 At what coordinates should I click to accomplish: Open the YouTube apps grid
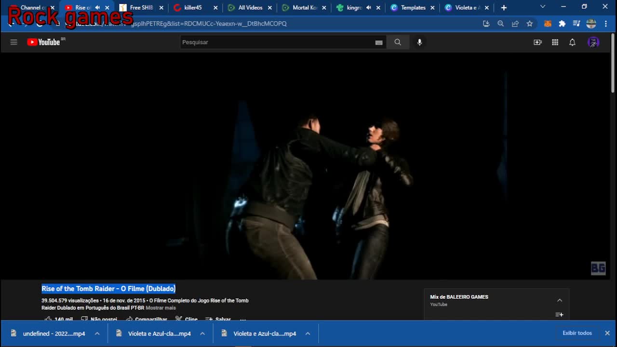(x=555, y=42)
